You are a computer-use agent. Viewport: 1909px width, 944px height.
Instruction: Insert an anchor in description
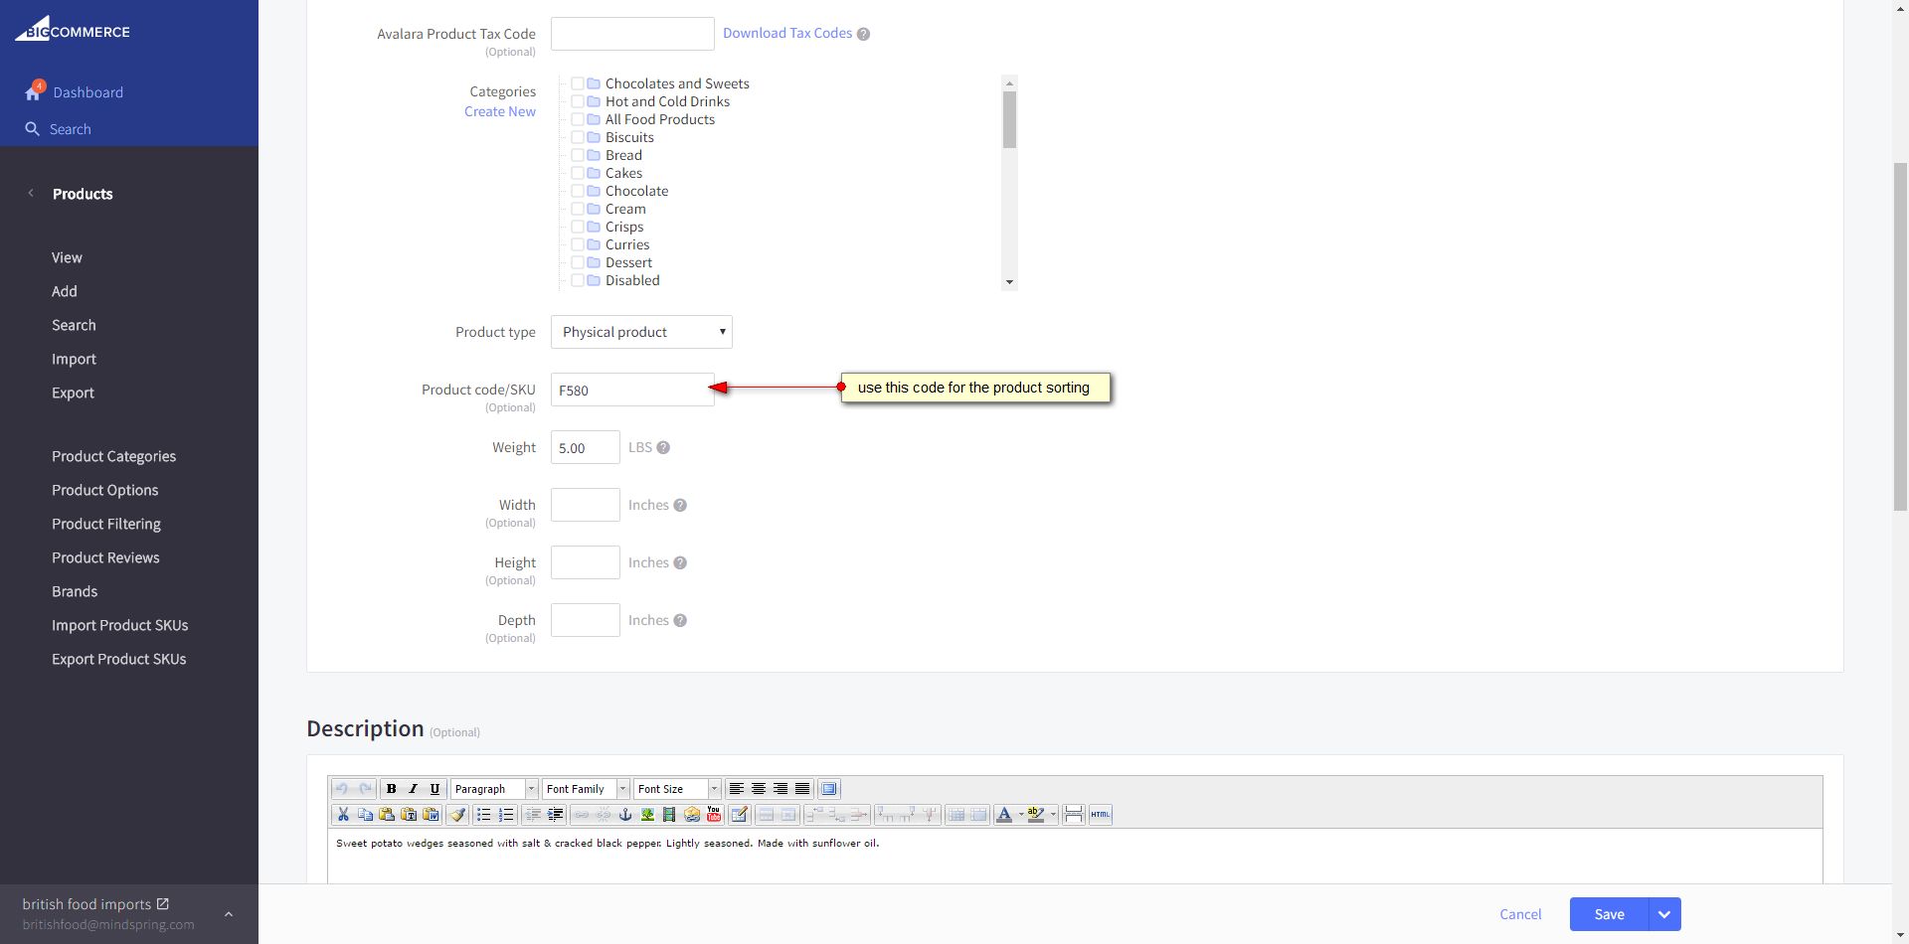click(625, 815)
